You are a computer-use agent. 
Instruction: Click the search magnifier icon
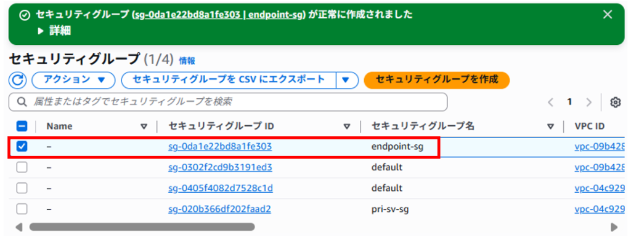(22, 102)
